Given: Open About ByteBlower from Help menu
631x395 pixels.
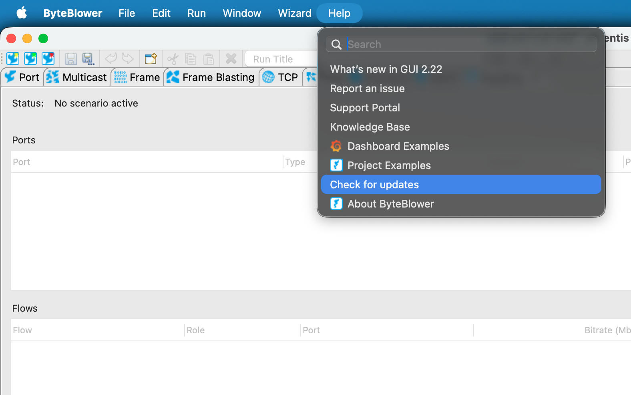Looking at the screenshot, I should (390, 204).
